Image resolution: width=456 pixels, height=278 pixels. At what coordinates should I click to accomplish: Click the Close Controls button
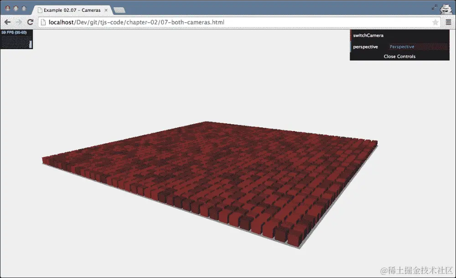399,56
